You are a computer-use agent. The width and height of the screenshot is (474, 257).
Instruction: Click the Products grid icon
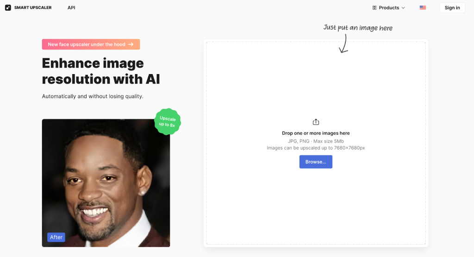coord(374,7)
